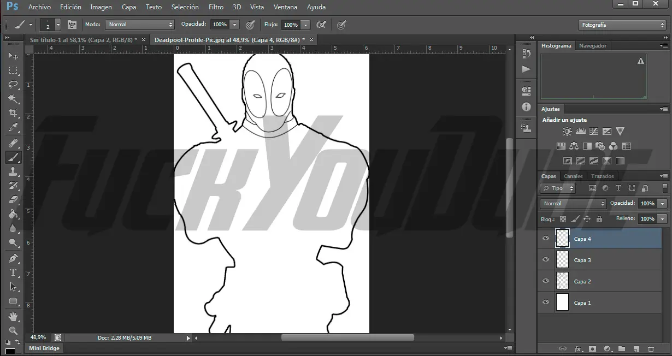Screen dimensions: 672x356
Task: Open the Fotografía workspace dropdown
Action: pyautogui.click(x=622, y=25)
